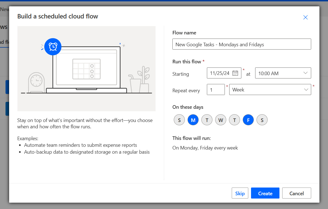Click the Flow name text field
This screenshot has width=328, height=209.
click(x=242, y=44)
